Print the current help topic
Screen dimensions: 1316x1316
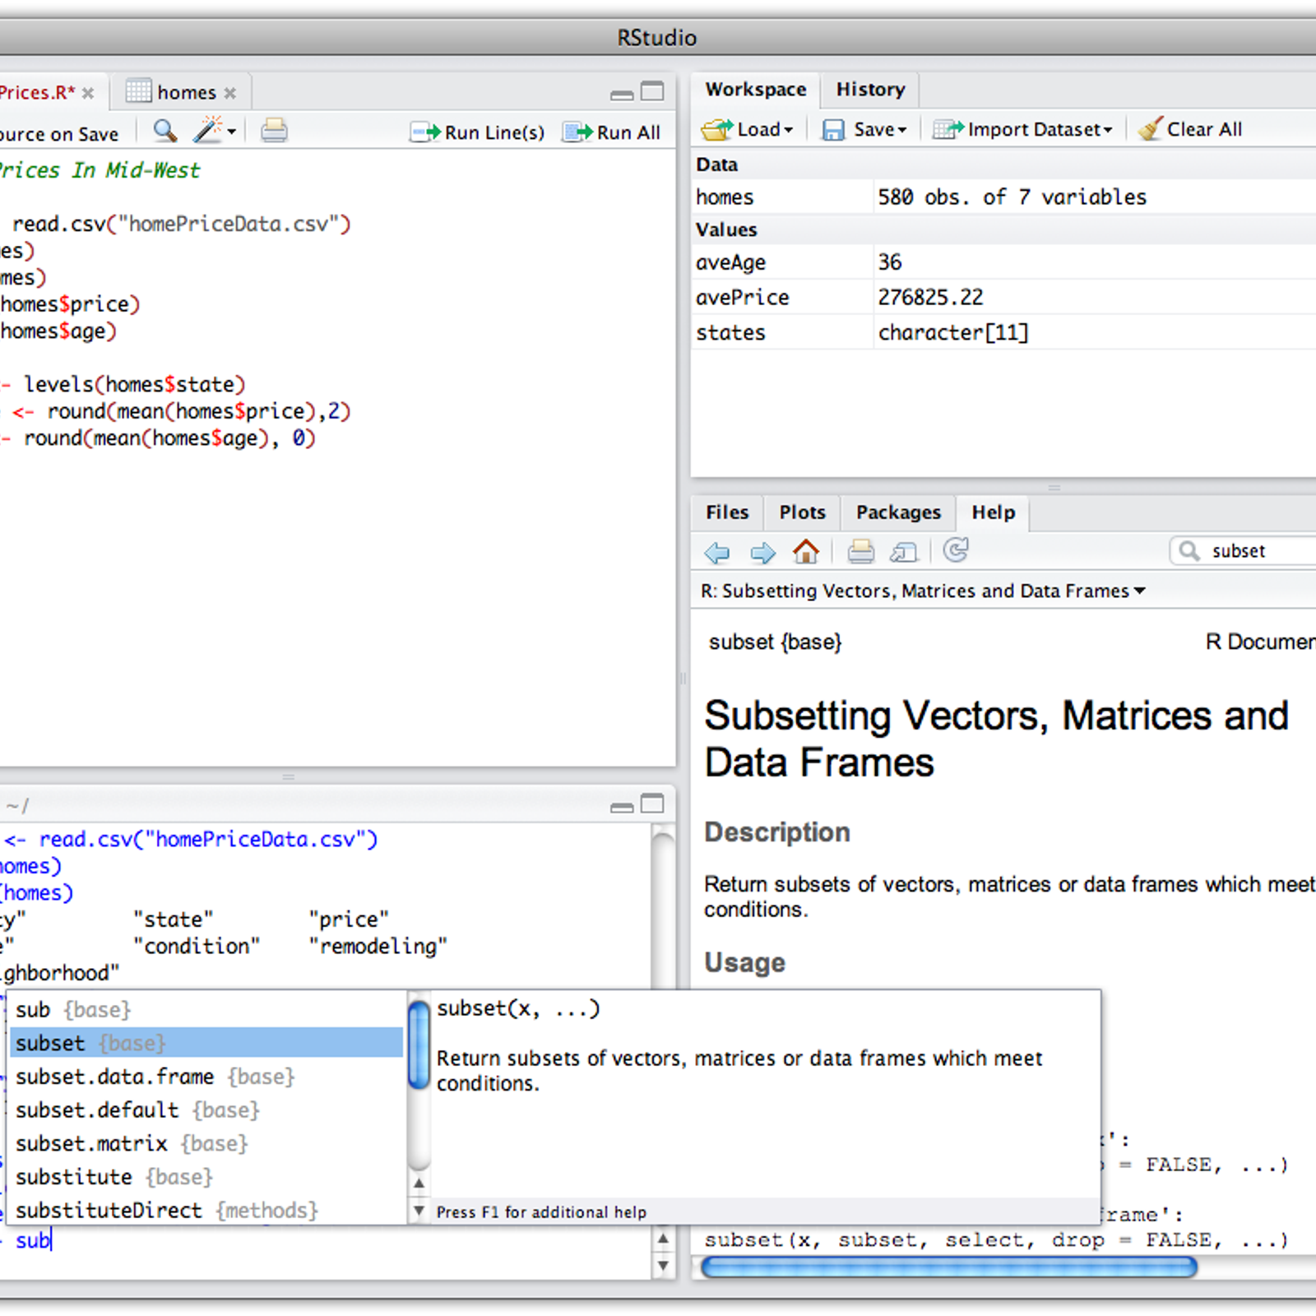point(860,551)
